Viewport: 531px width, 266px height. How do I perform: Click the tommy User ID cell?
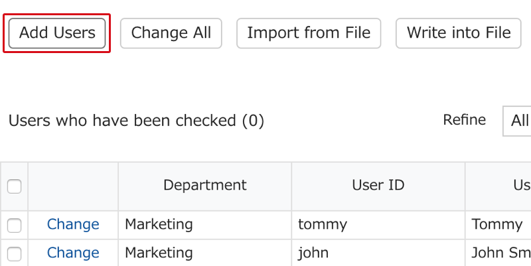[378, 225]
